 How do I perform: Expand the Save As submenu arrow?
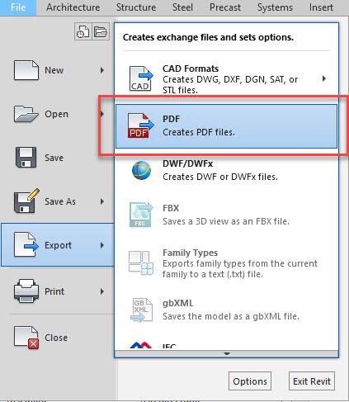102,201
